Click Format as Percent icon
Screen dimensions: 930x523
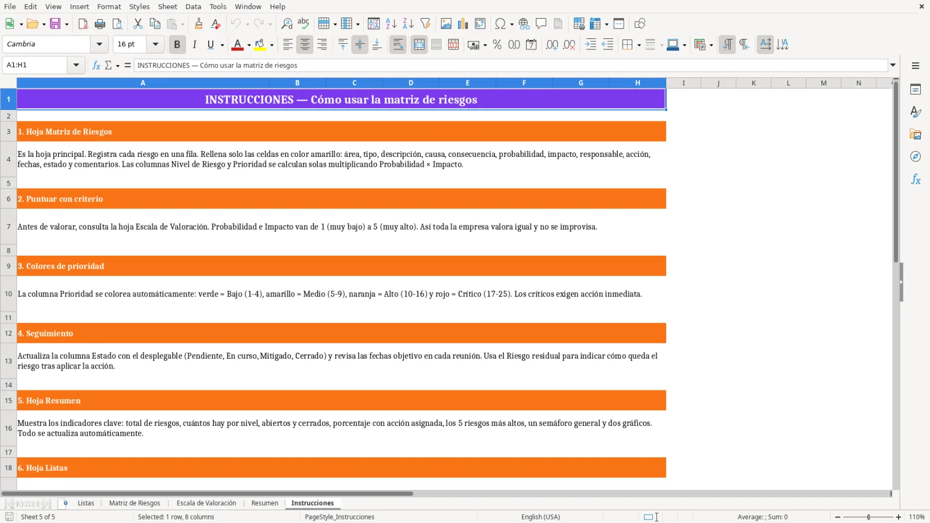tap(497, 45)
